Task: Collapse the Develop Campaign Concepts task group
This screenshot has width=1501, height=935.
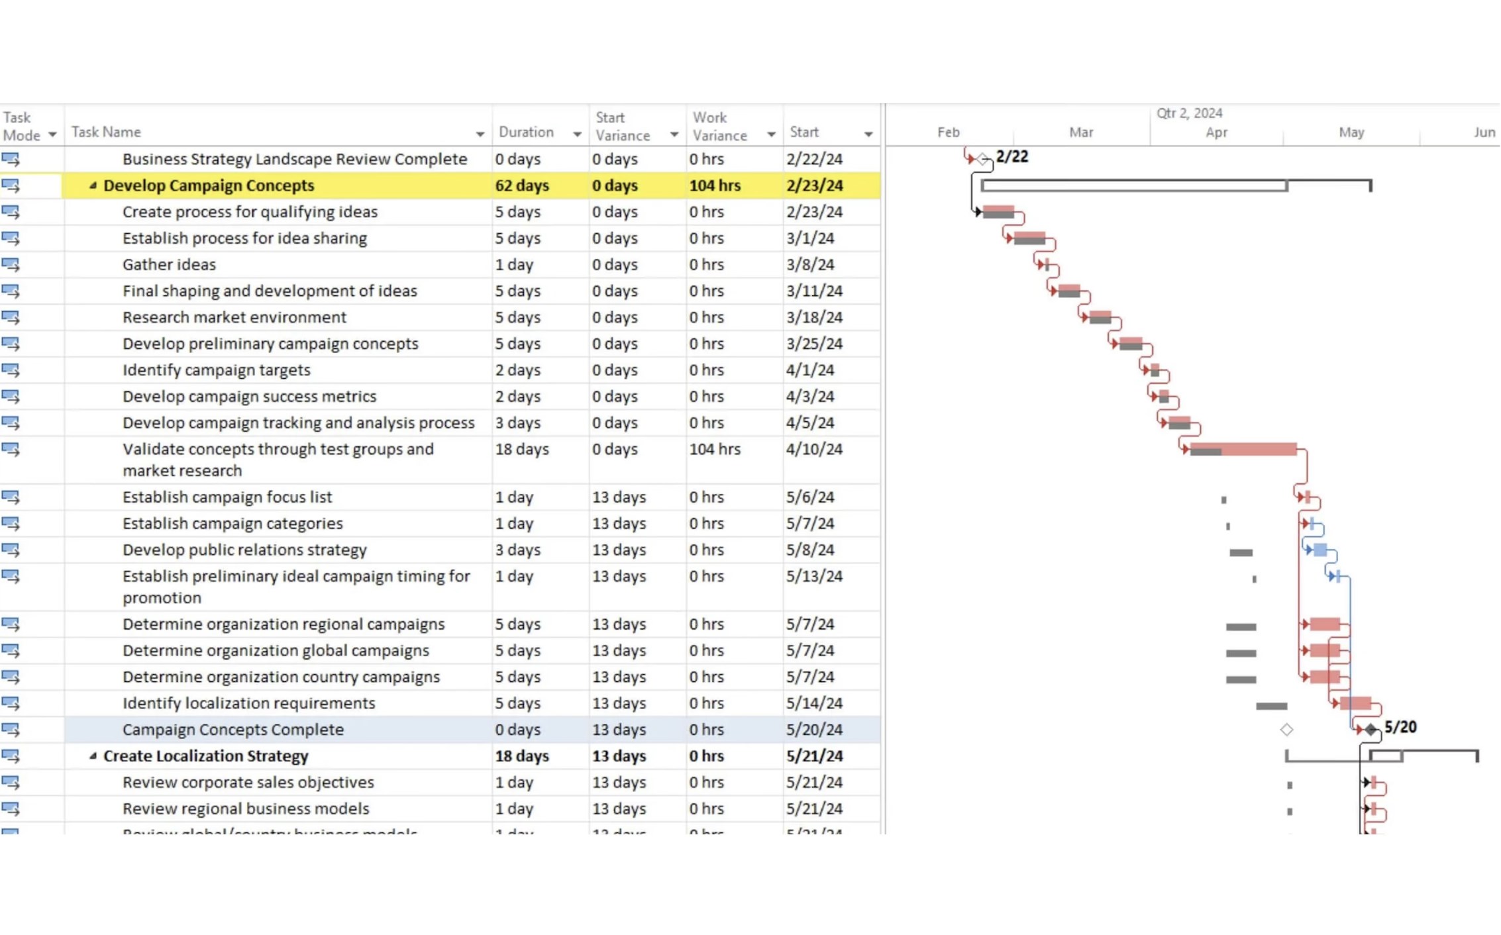Action: click(94, 186)
